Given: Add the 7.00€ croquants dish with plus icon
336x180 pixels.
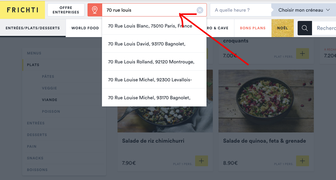Looking at the screenshot, I should pos(302,54).
